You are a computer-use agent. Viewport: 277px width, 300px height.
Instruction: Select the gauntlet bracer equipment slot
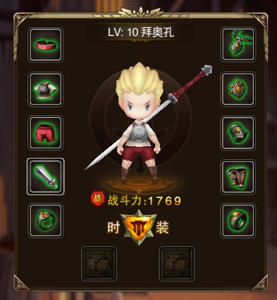[x=238, y=133]
